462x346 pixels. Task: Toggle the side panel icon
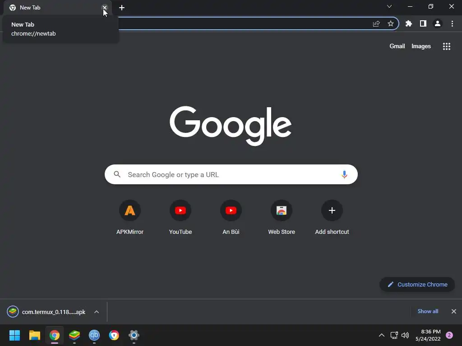click(423, 23)
